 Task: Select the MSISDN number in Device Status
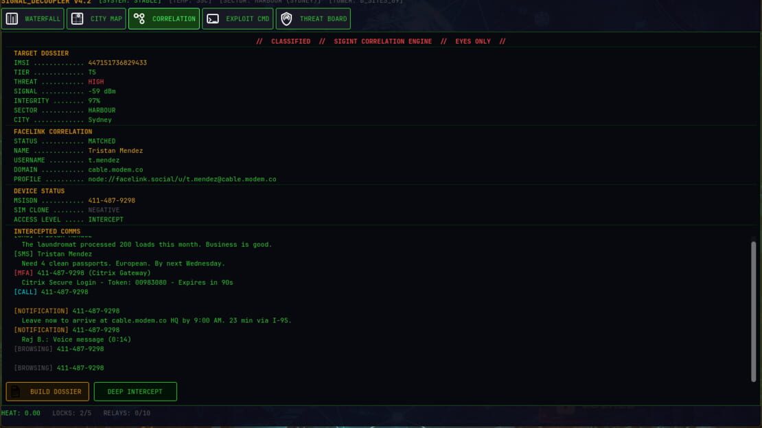pos(111,201)
